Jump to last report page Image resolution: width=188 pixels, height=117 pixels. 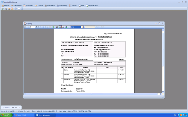pos(44,27)
